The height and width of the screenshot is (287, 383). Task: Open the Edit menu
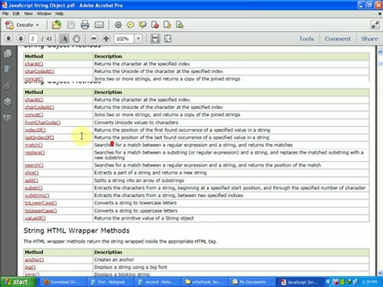(16, 14)
